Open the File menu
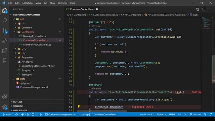 (10, 3)
